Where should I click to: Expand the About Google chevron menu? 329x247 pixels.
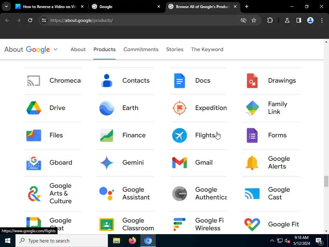(x=55, y=49)
